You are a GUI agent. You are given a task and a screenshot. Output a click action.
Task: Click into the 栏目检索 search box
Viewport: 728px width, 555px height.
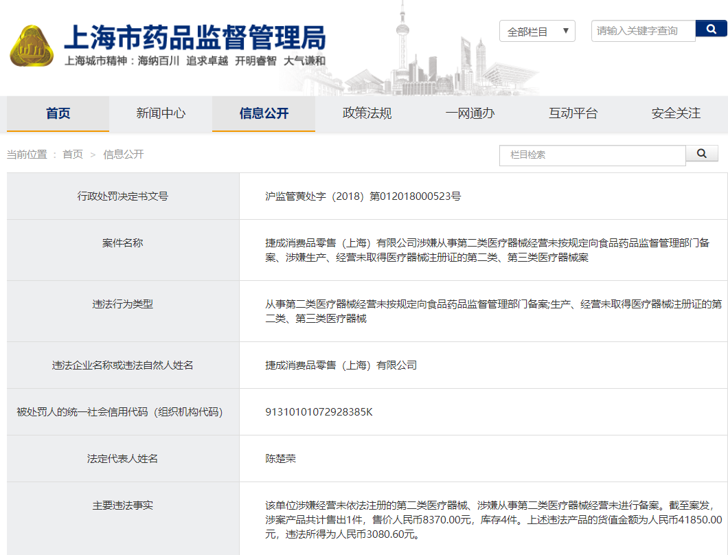592,155
